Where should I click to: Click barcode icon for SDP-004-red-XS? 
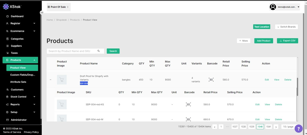coord(188,104)
